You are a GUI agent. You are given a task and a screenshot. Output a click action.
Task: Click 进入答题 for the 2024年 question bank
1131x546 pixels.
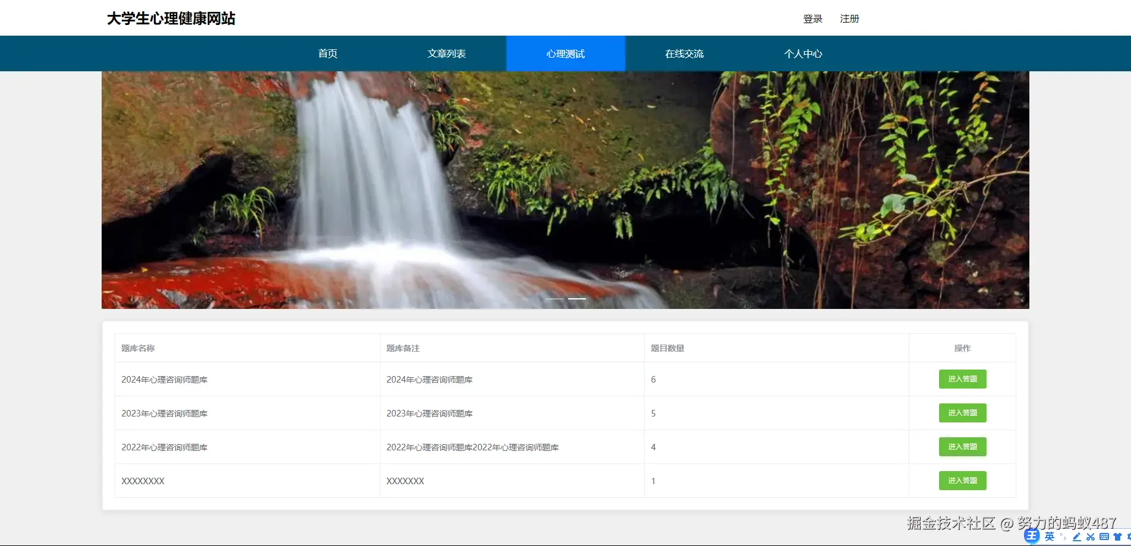click(x=962, y=379)
